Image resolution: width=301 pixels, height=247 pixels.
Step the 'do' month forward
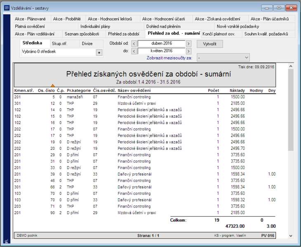pos(188,51)
